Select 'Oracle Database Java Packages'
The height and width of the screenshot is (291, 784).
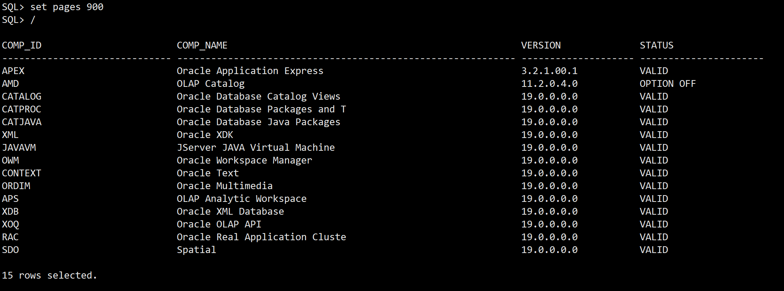tap(259, 122)
